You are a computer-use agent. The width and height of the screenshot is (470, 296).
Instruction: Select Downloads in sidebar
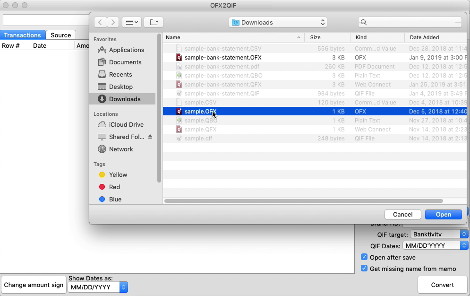click(122, 99)
